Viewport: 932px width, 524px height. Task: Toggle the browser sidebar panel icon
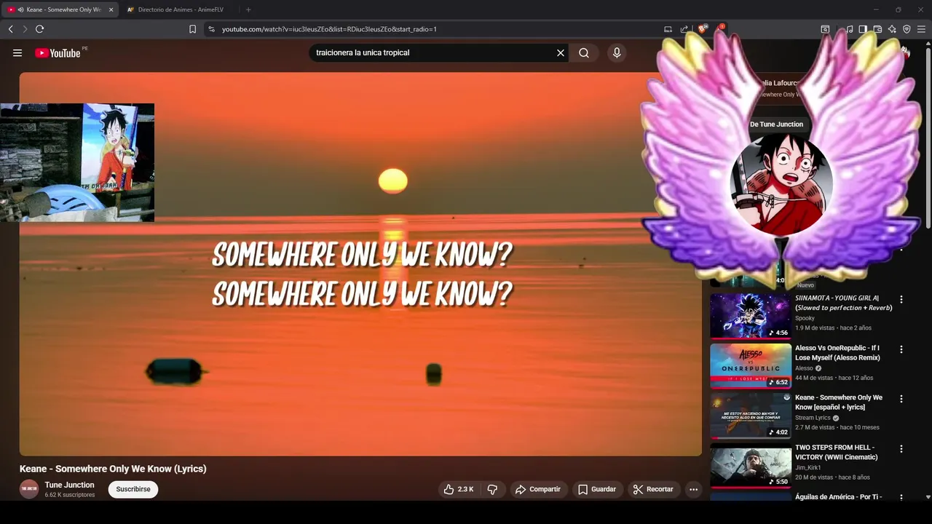(863, 29)
